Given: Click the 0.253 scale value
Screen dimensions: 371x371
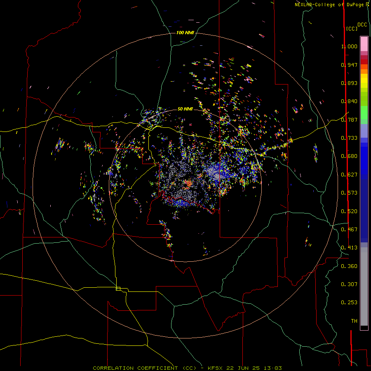Looking at the screenshot, I should [349, 303].
